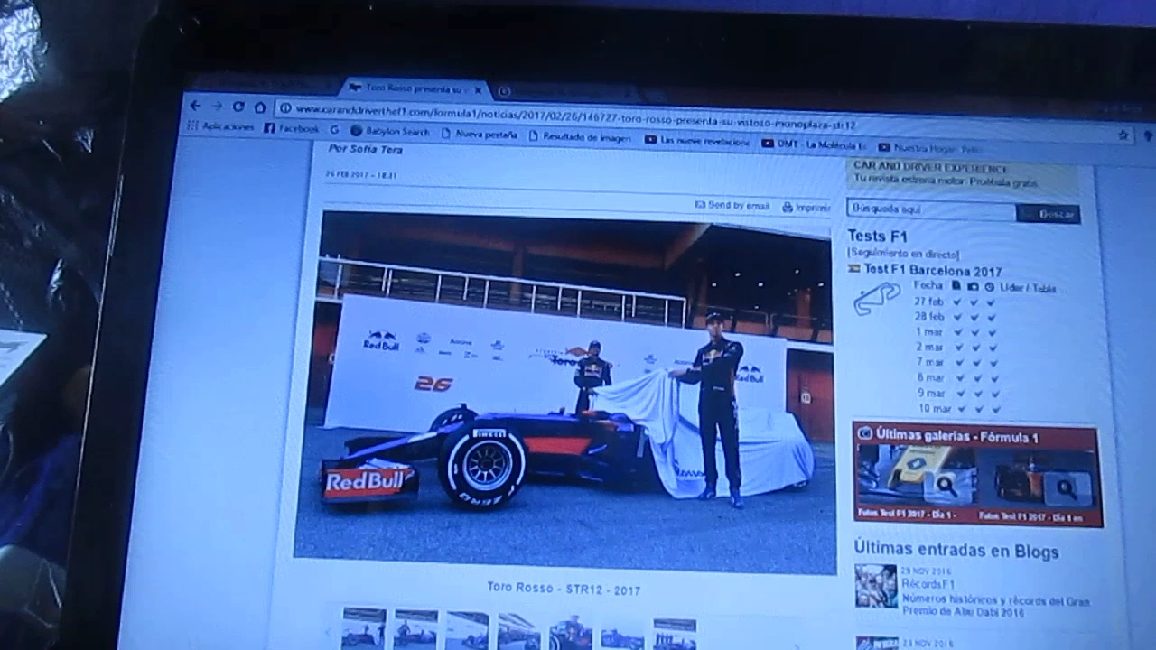Viewport: 1156px width, 650px height.
Task: Click the Toro Rosso - STR12 - 2017 caption
Action: 564,589
